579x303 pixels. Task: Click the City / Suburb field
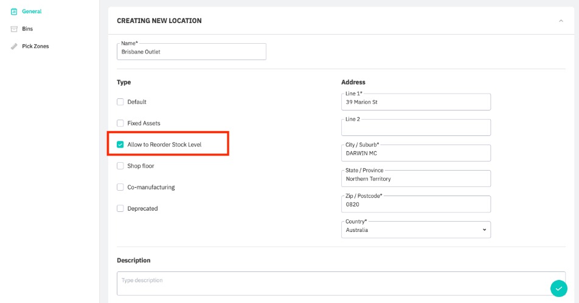416,154
